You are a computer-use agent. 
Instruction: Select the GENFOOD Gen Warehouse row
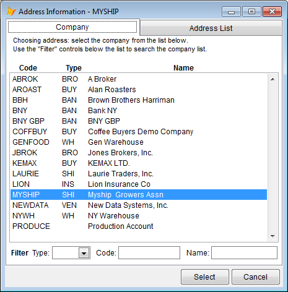click(x=139, y=142)
